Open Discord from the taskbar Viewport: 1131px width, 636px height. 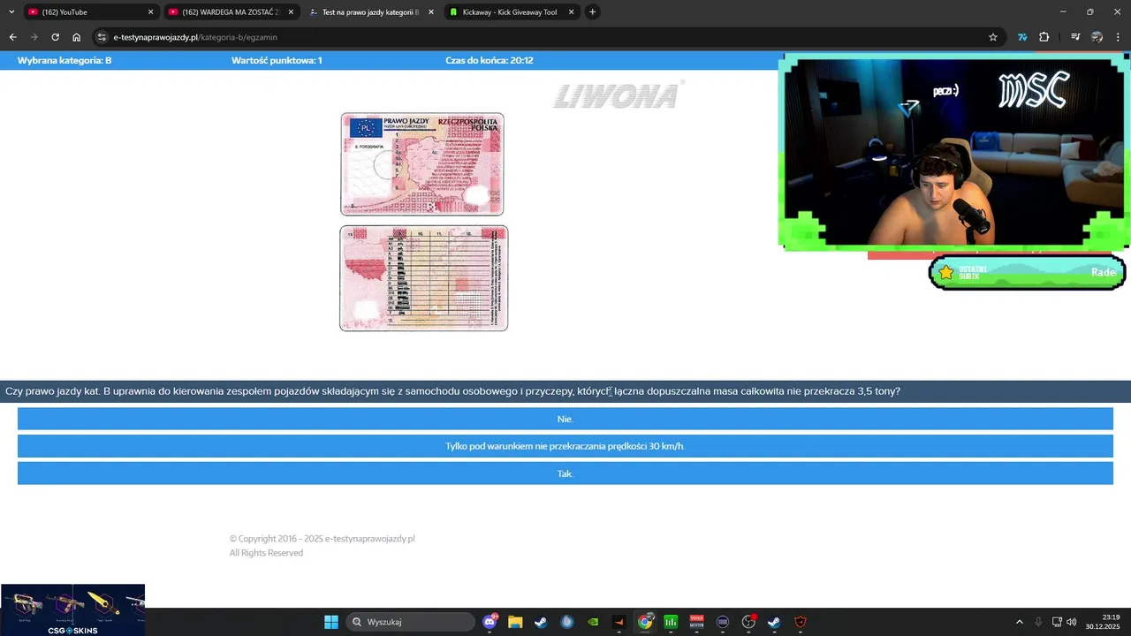490,622
